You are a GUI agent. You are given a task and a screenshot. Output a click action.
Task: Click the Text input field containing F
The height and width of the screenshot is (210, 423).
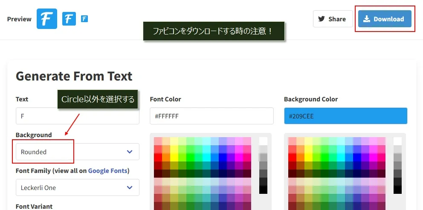point(77,116)
